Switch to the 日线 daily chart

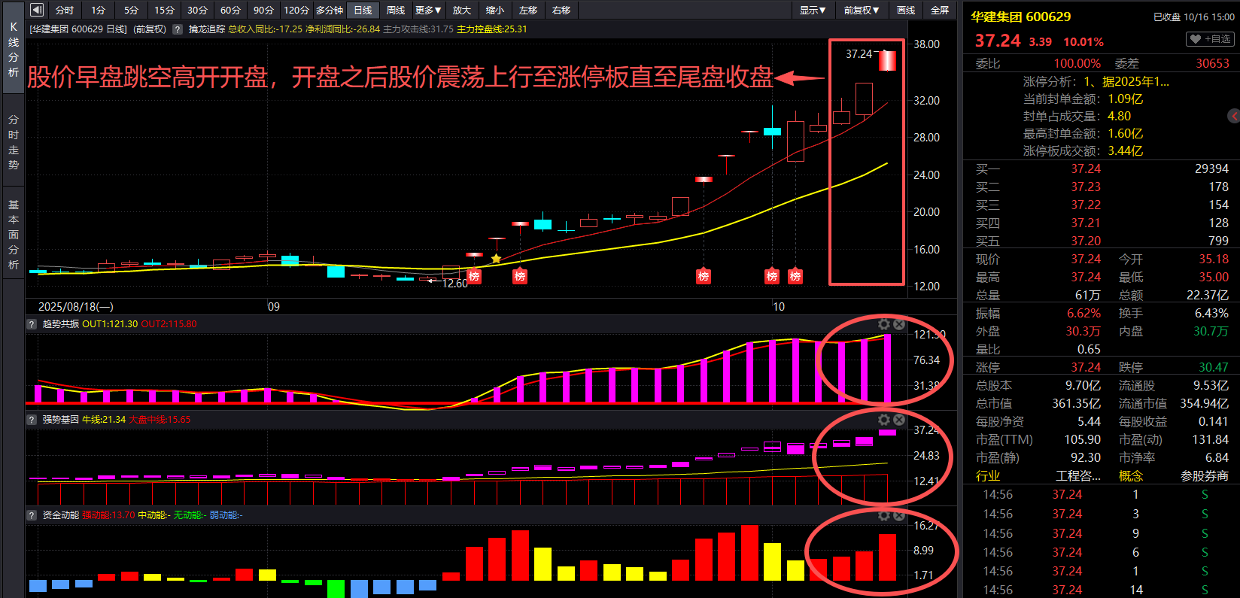pos(363,10)
